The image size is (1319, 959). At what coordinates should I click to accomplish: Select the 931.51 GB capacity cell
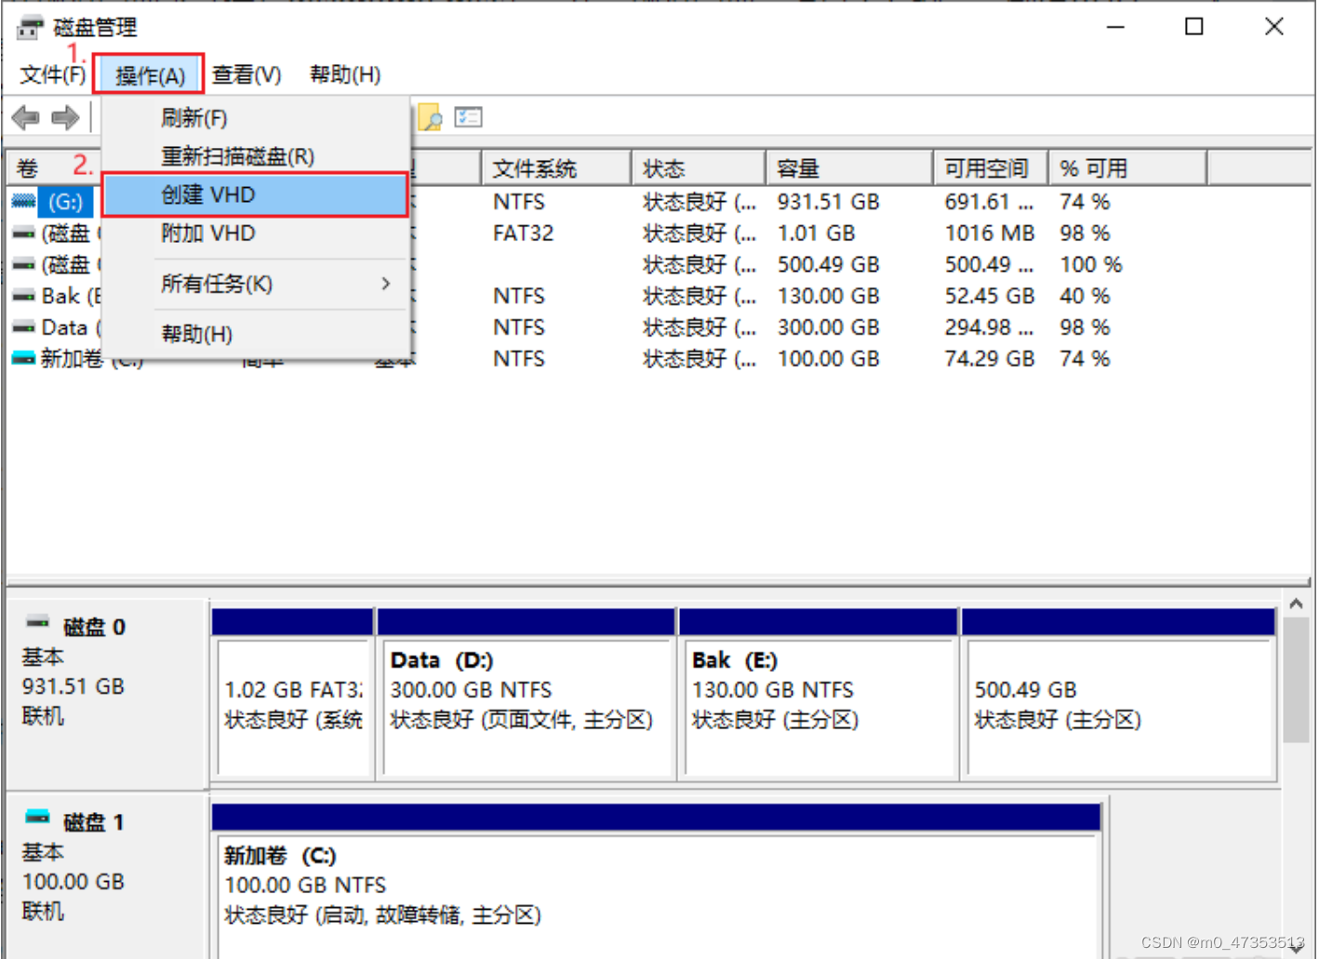(x=829, y=202)
